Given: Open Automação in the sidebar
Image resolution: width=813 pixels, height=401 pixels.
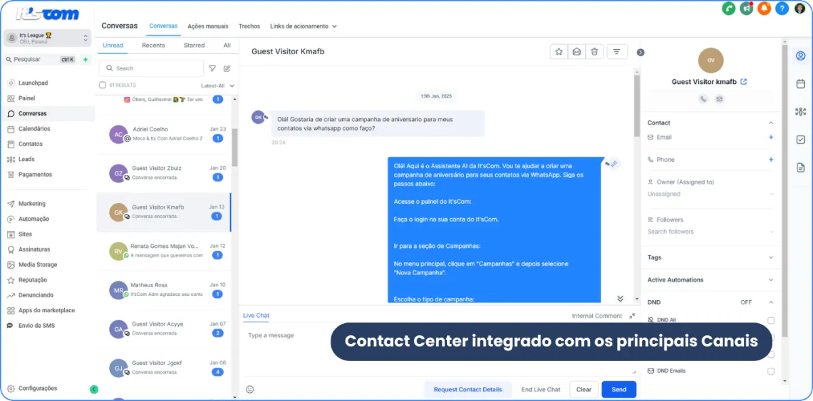Looking at the screenshot, I should (x=33, y=219).
